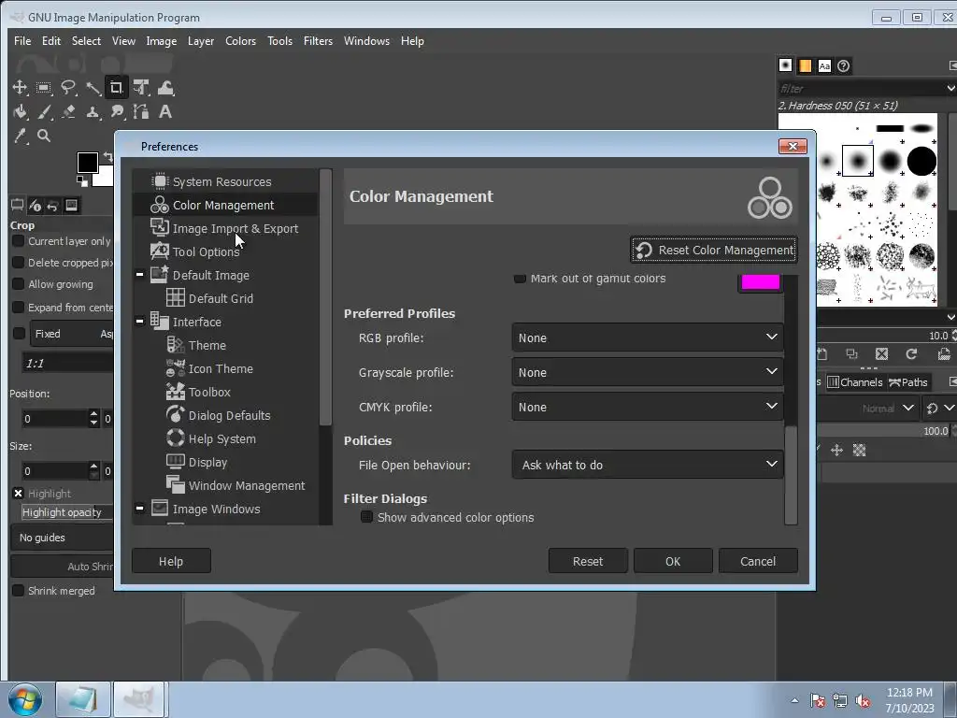Select the Rectangle Select tool
This screenshot has height=718, width=957.
43,88
